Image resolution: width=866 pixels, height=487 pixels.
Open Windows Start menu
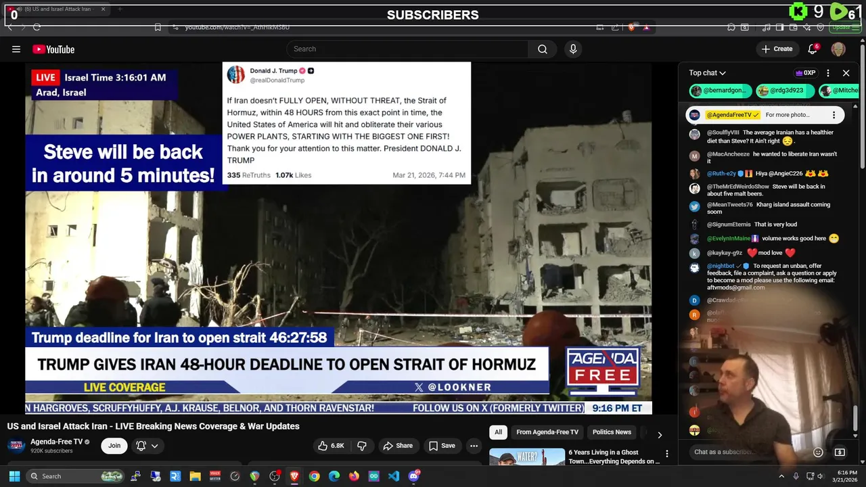14,476
